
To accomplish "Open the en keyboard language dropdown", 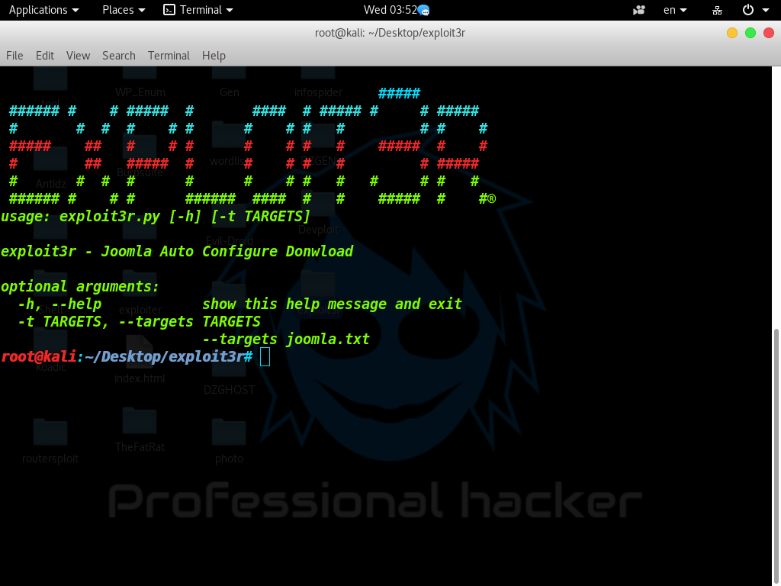I will pos(675,10).
